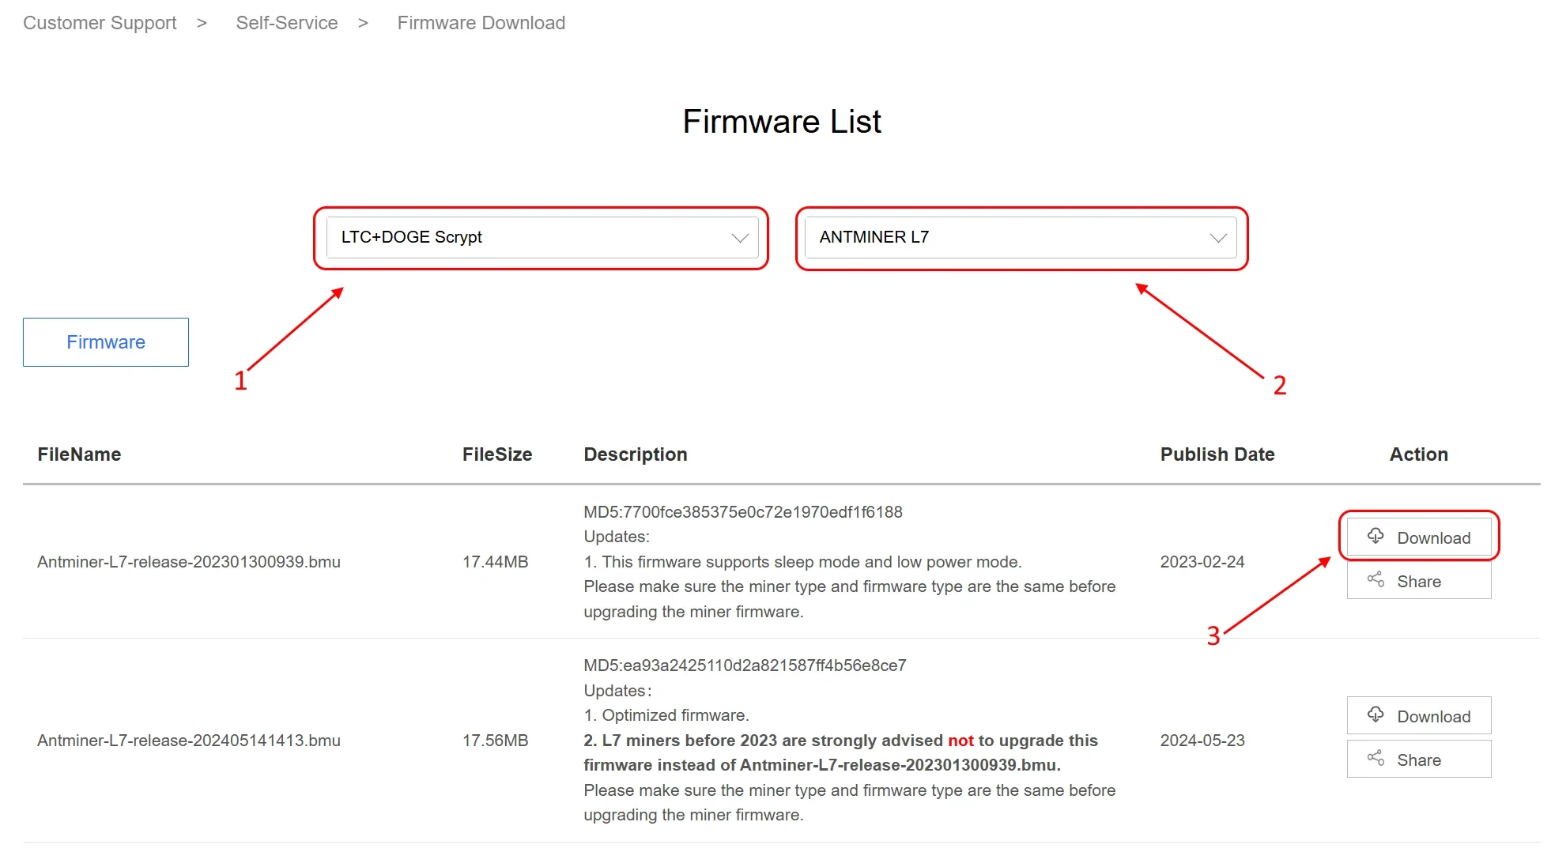Download the 17.44MB L7 firmware
Image resolution: width=1551 pixels, height=852 pixels.
1420,537
